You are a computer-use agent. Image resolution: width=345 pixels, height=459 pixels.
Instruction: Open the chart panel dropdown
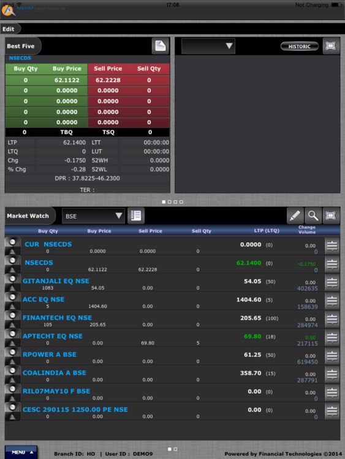click(x=208, y=46)
